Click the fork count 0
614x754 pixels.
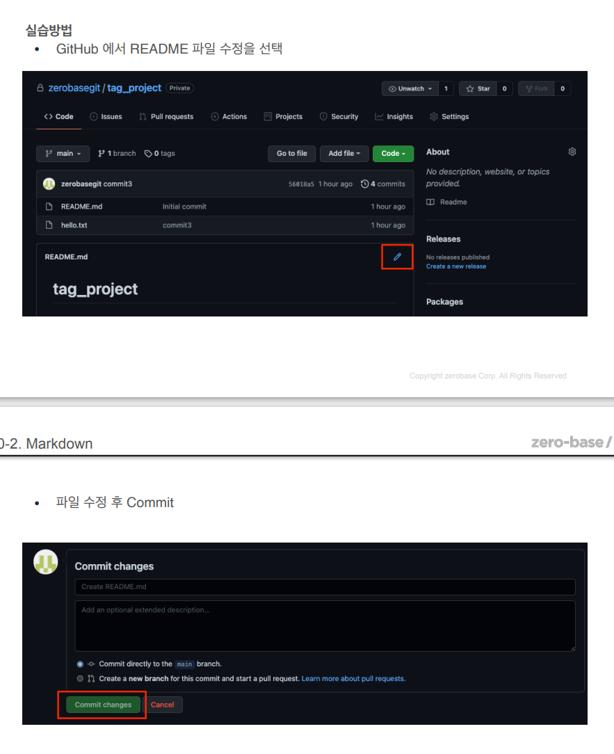click(562, 88)
